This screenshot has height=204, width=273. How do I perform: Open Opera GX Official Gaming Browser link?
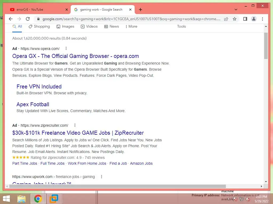pos(75,56)
